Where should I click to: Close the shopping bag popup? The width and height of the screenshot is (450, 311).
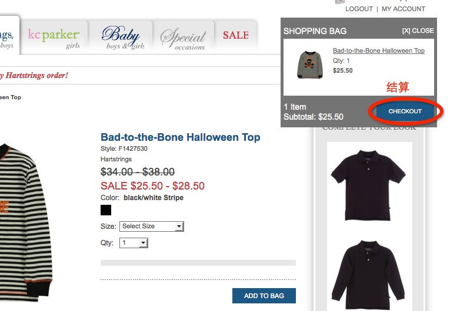(x=418, y=31)
